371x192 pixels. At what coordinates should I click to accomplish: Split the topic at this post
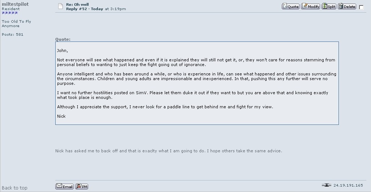click(329, 6)
